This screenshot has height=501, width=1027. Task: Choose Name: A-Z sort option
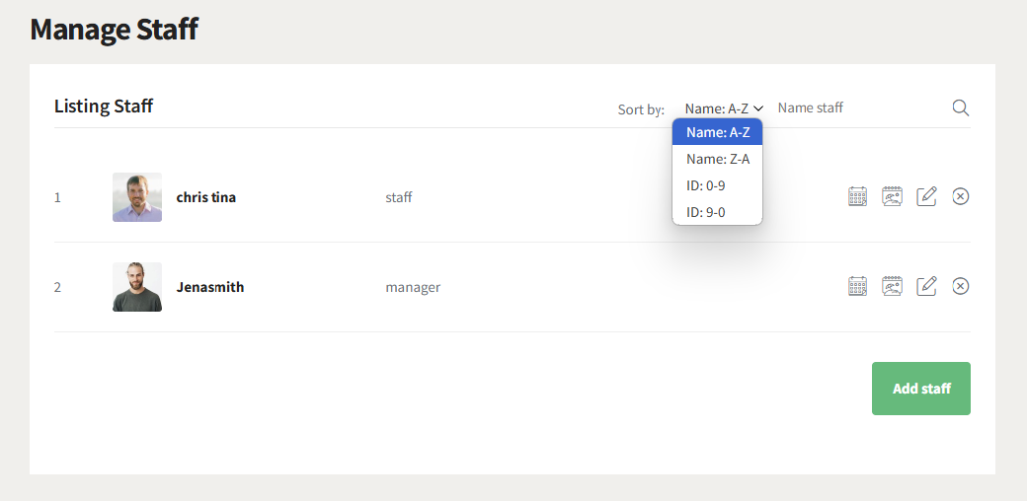[x=718, y=132]
